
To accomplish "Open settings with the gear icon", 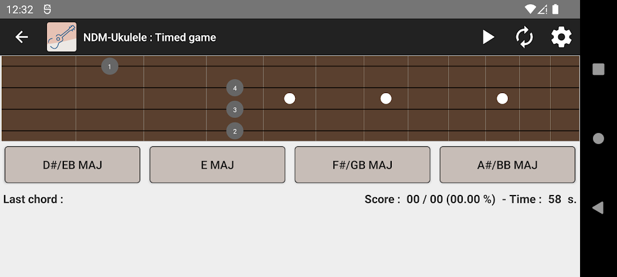I will click(561, 37).
